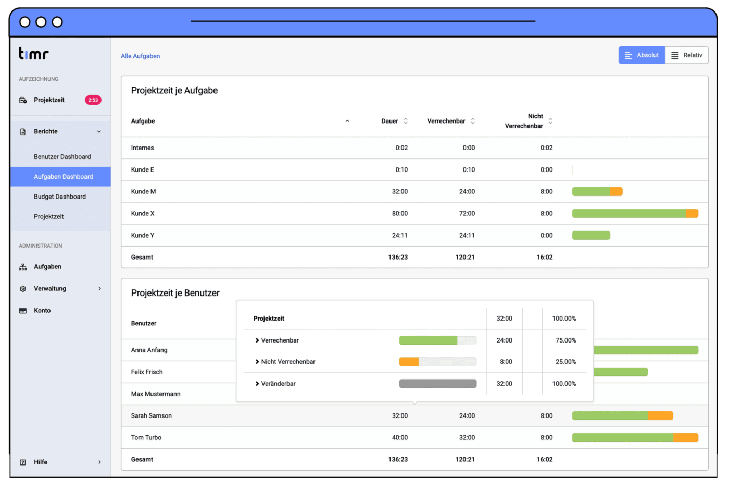Sort by Aufgabe column caret

(347, 121)
